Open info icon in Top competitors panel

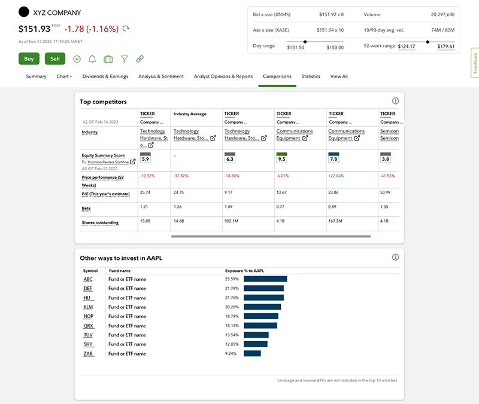pyautogui.click(x=395, y=101)
